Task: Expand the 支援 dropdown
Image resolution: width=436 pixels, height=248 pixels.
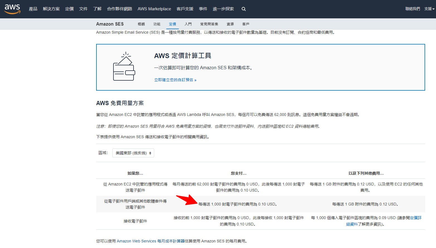Action: 429,9
